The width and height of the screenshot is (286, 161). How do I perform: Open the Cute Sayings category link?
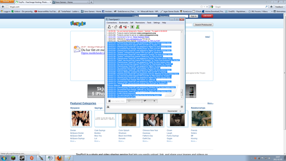coord(100,130)
